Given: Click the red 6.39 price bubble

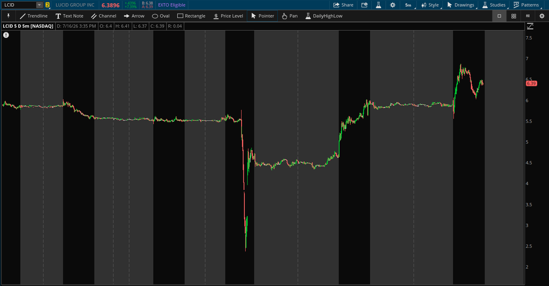Looking at the screenshot, I should pos(531,84).
